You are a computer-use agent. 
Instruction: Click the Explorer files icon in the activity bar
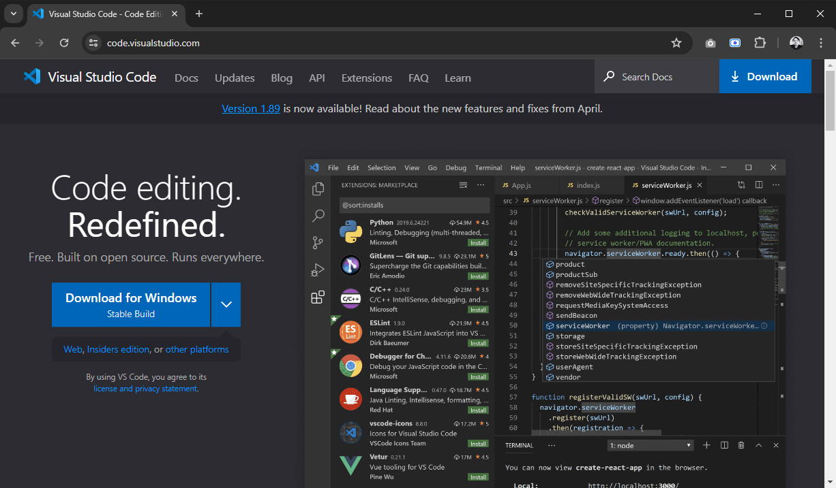coord(318,189)
